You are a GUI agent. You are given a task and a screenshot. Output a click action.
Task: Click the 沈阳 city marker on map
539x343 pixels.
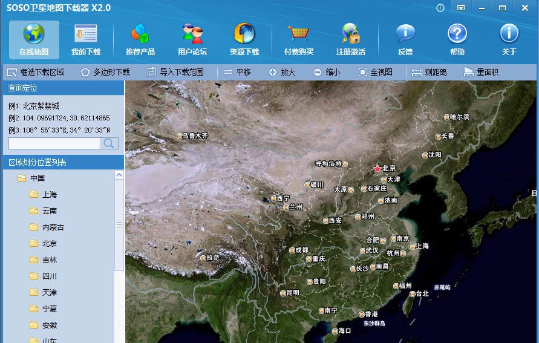(x=425, y=155)
